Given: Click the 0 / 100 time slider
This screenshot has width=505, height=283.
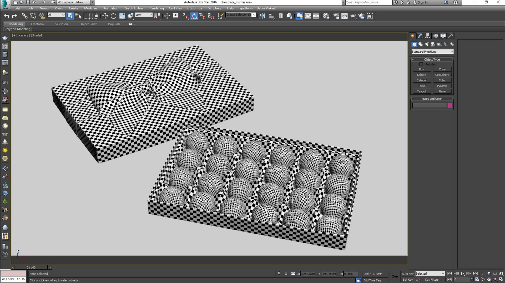Looking at the screenshot, I should click(31, 267).
